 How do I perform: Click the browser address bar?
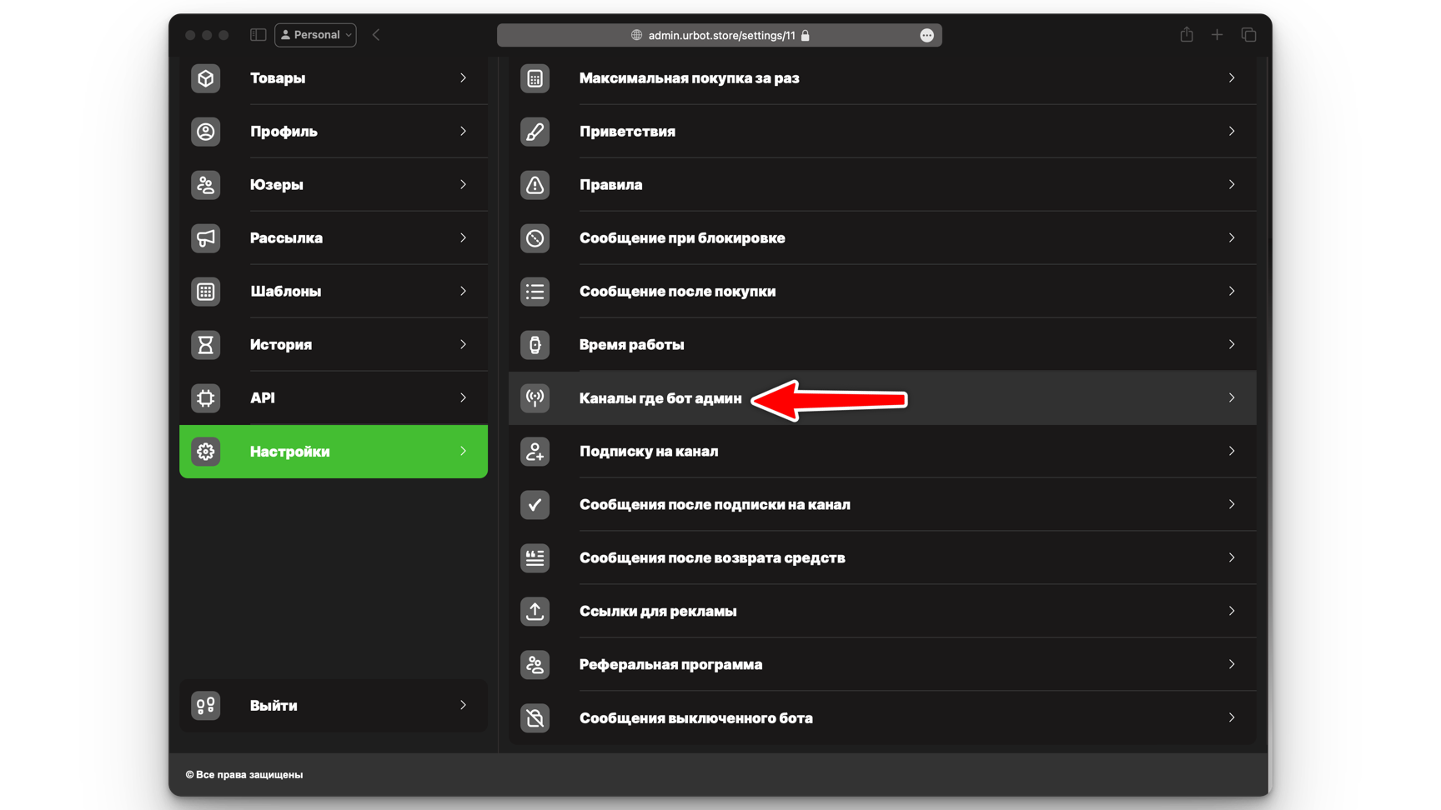click(720, 35)
